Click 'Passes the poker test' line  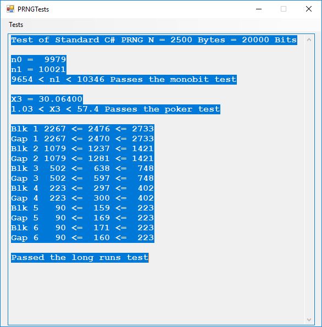[x=116, y=109]
